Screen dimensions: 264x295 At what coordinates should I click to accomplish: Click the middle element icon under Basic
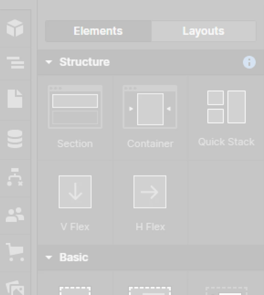[x=150, y=290]
